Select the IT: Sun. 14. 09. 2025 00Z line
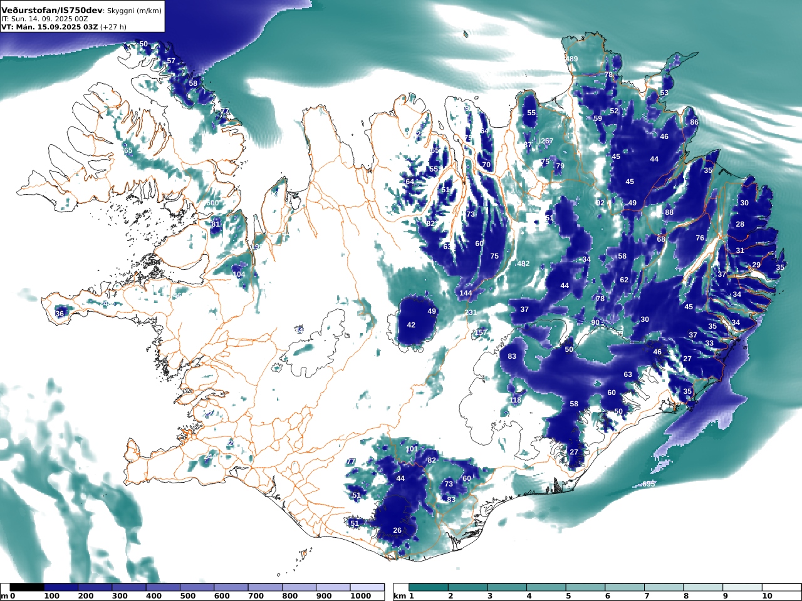The height and width of the screenshot is (601, 802). coord(44,19)
